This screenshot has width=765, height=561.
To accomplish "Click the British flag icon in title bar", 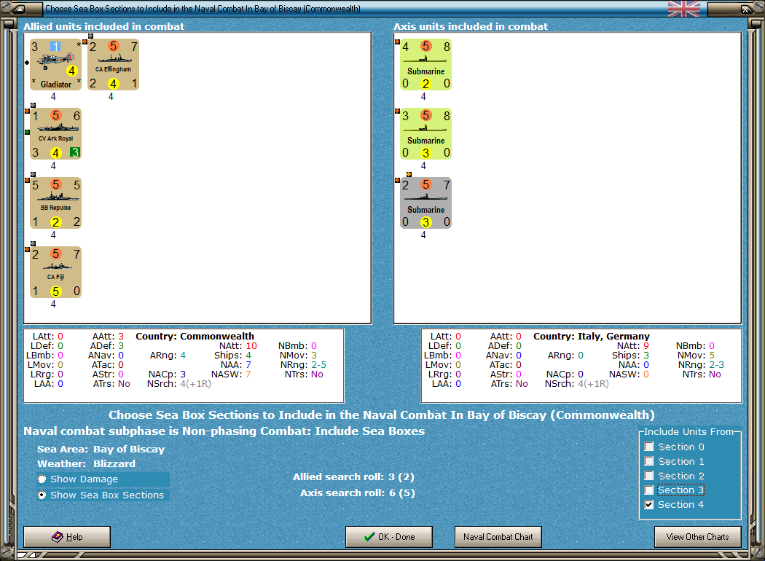I will pyautogui.click(x=684, y=9).
